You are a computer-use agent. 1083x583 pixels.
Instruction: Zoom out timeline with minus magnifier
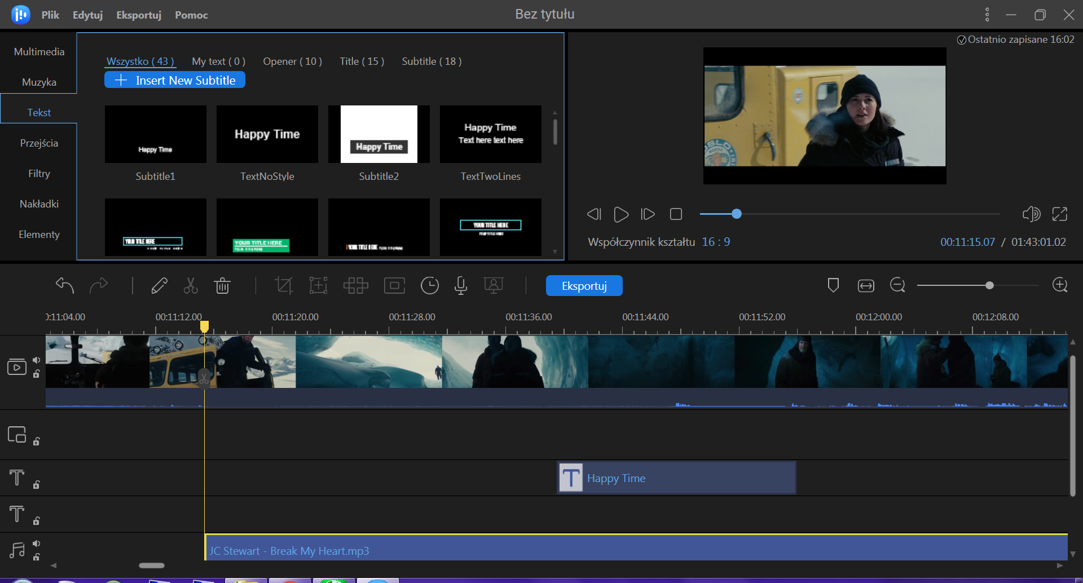click(x=897, y=285)
